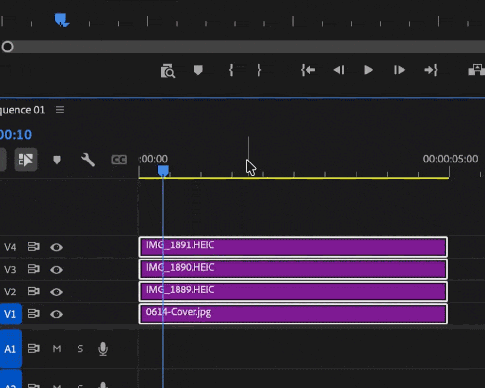The width and height of the screenshot is (485, 388).
Task: Toggle A1 track targeting
Action: point(11,349)
